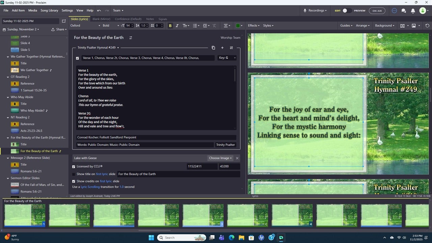
Task: Open the Media menu
Action: 33,10
